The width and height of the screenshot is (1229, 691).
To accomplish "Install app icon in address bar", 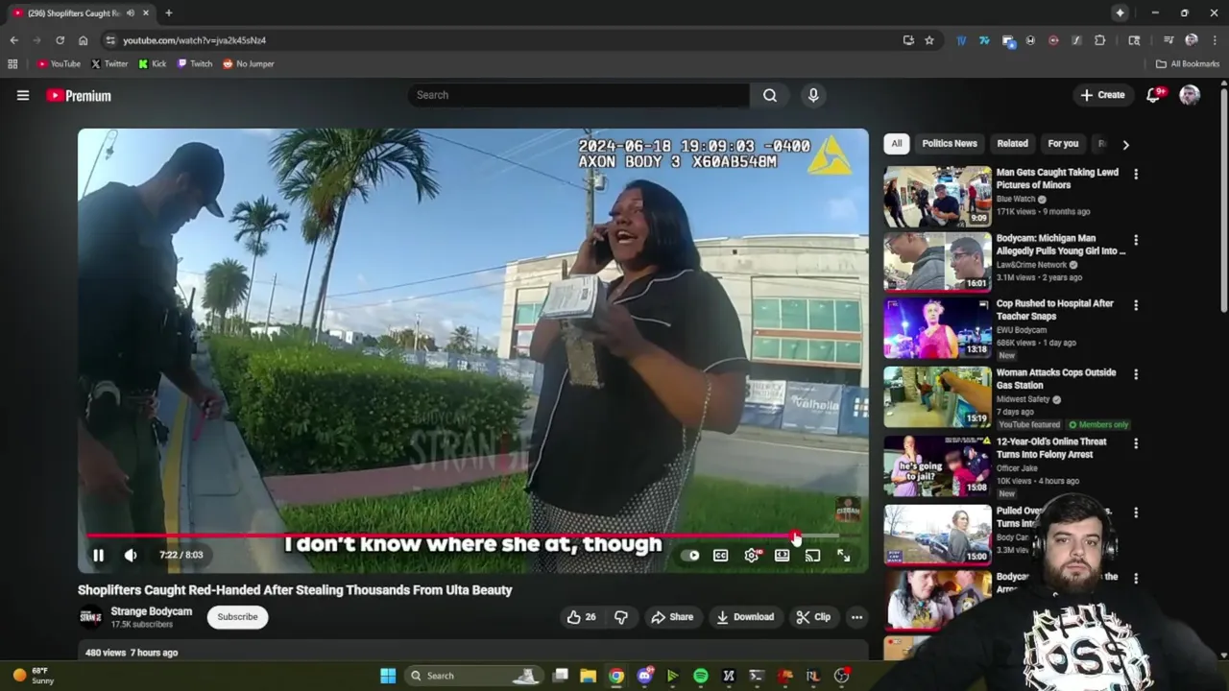I will click(x=908, y=40).
